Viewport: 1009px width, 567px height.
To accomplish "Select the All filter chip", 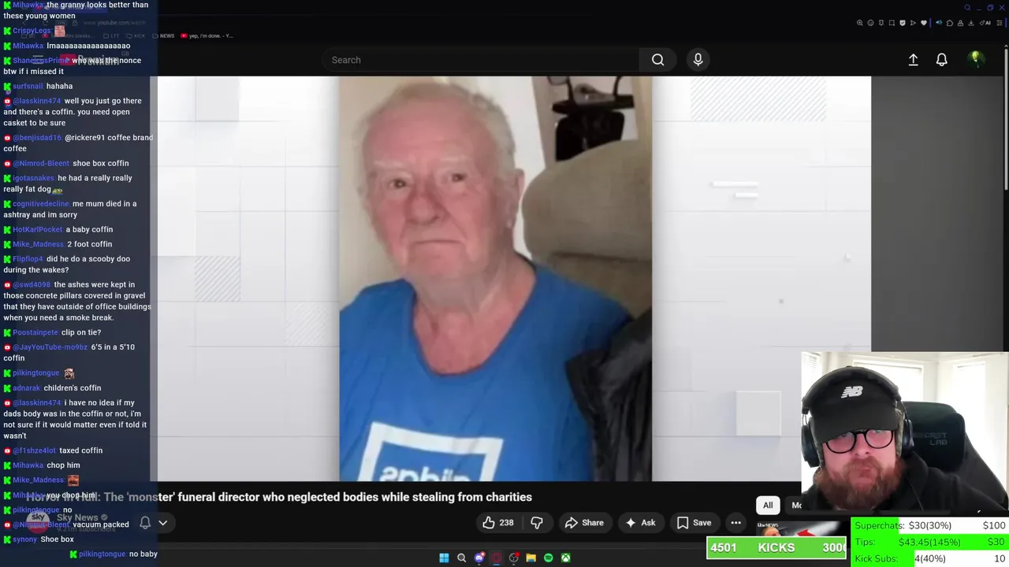I will [768, 505].
